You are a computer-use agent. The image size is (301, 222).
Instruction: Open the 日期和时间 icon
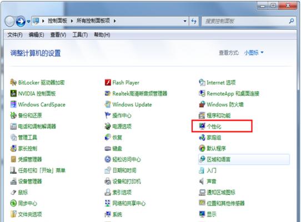tap(108, 170)
